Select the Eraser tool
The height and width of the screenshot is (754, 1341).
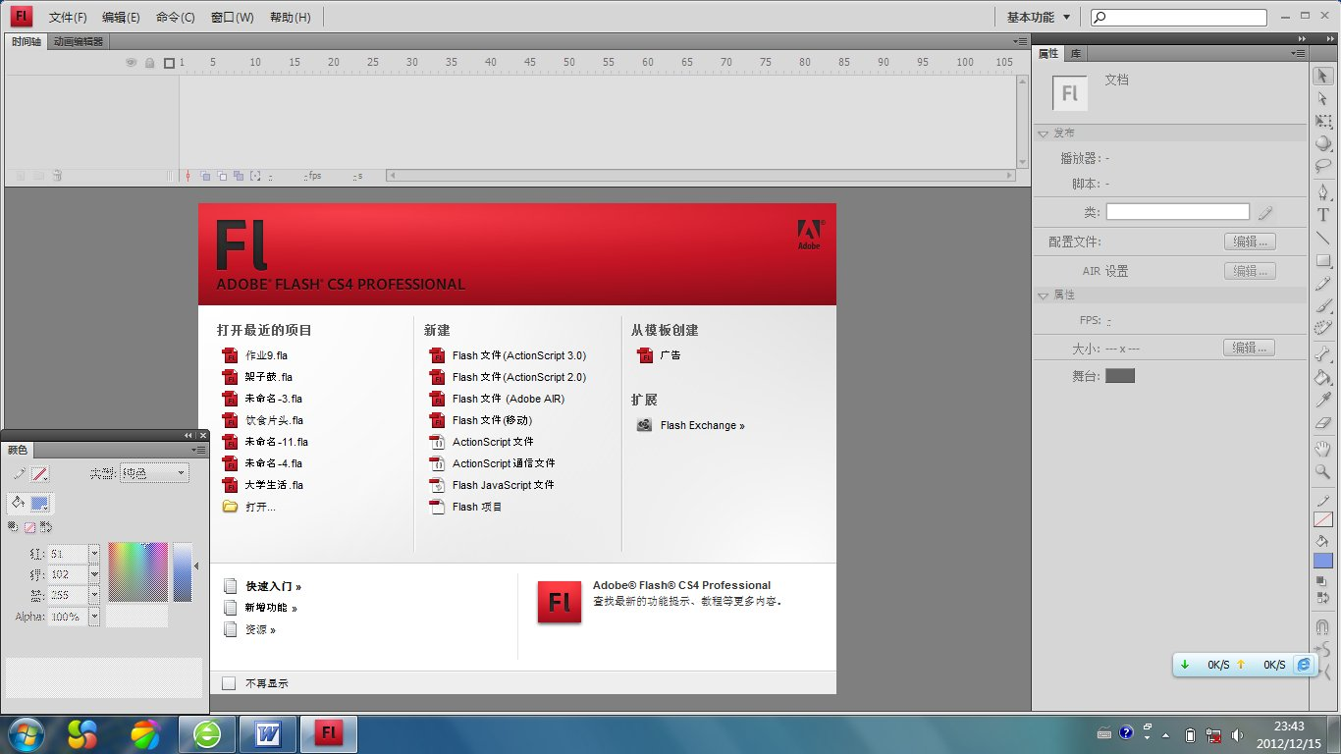pyautogui.click(x=1322, y=422)
